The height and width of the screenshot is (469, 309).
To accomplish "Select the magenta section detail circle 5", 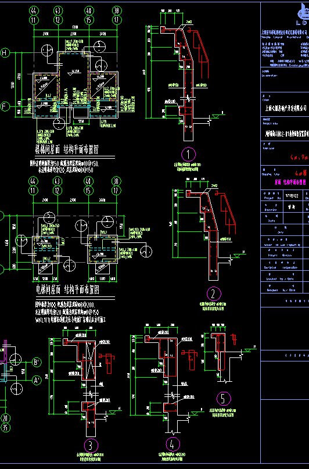I will (x=224, y=399).
